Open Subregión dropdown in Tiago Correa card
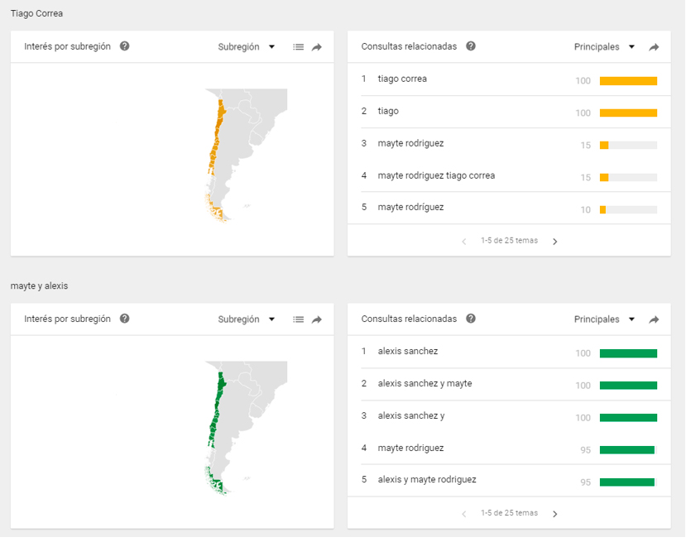Screen dimensions: 686x542 coord(247,47)
